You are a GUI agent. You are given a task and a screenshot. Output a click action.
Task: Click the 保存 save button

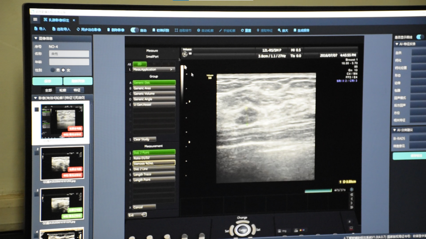pos(47,81)
